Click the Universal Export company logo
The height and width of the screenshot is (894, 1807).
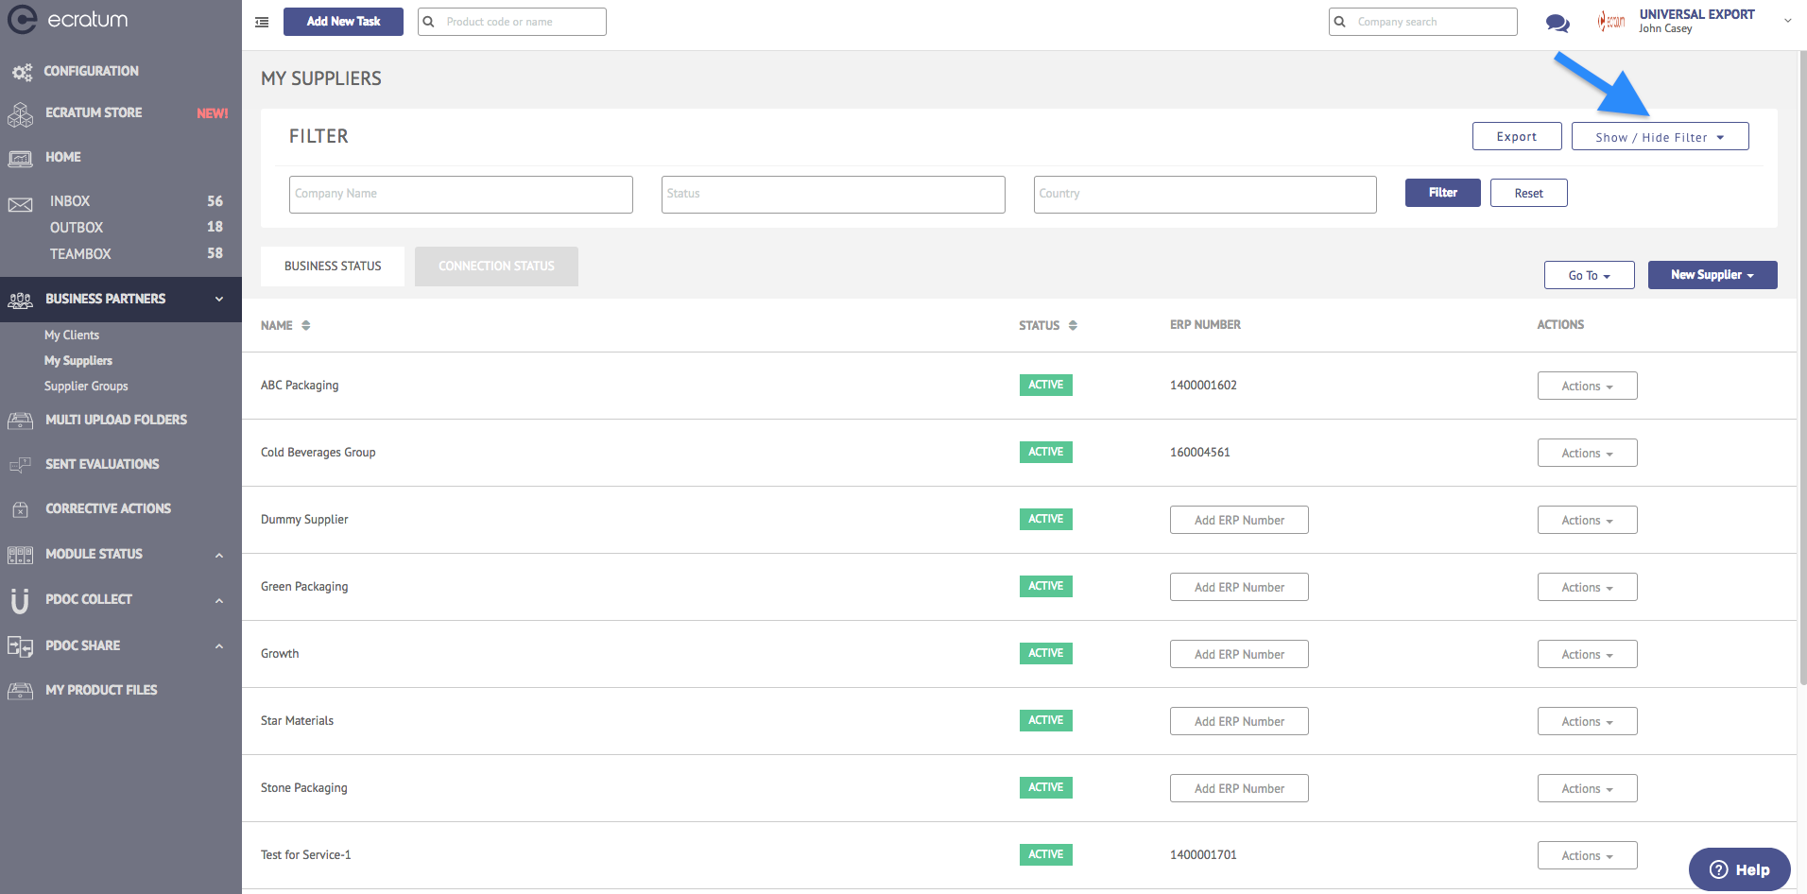click(x=1612, y=21)
